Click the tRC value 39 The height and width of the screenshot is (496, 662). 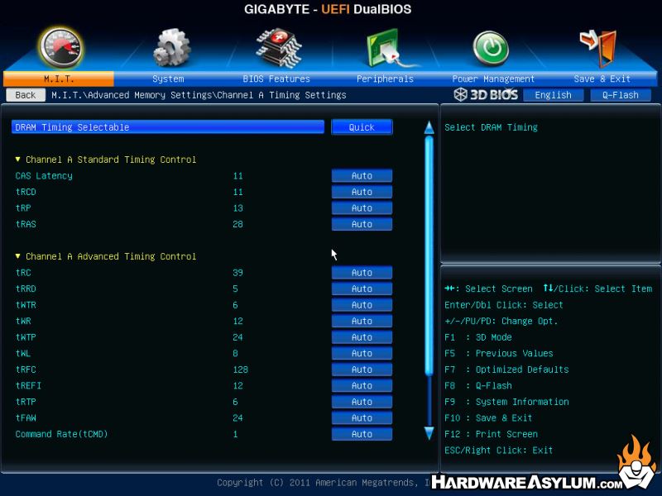pyautogui.click(x=237, y=273)
